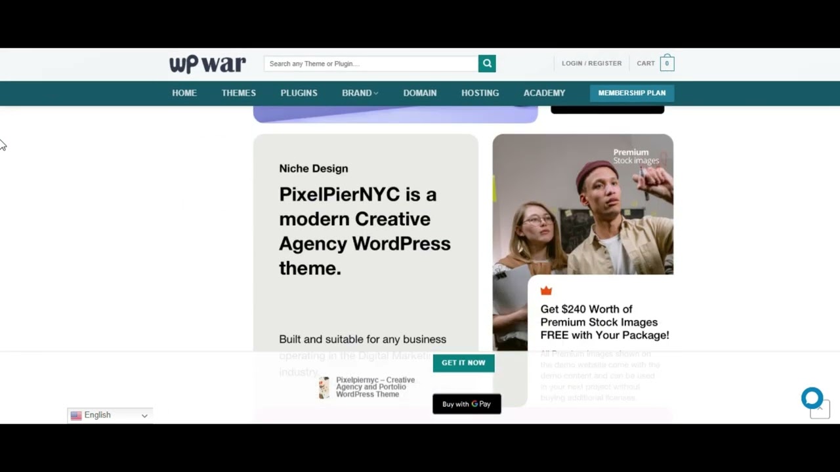Image resolution: width=840 pixels, height=472 pixels.
Task: Open the HOME menu item
Action: point(184,93)
